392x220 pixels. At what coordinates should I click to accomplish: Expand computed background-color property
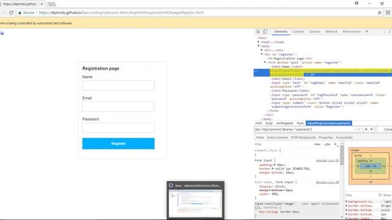click(x=347, y=201)
